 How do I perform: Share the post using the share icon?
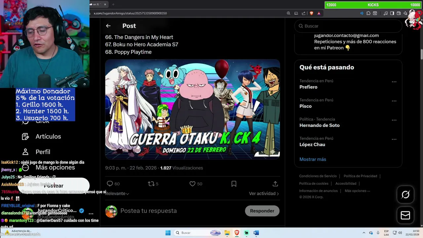click(x=275, y=184)
